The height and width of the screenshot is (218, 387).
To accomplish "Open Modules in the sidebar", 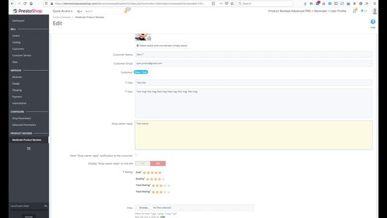I will tap(17, 77).
